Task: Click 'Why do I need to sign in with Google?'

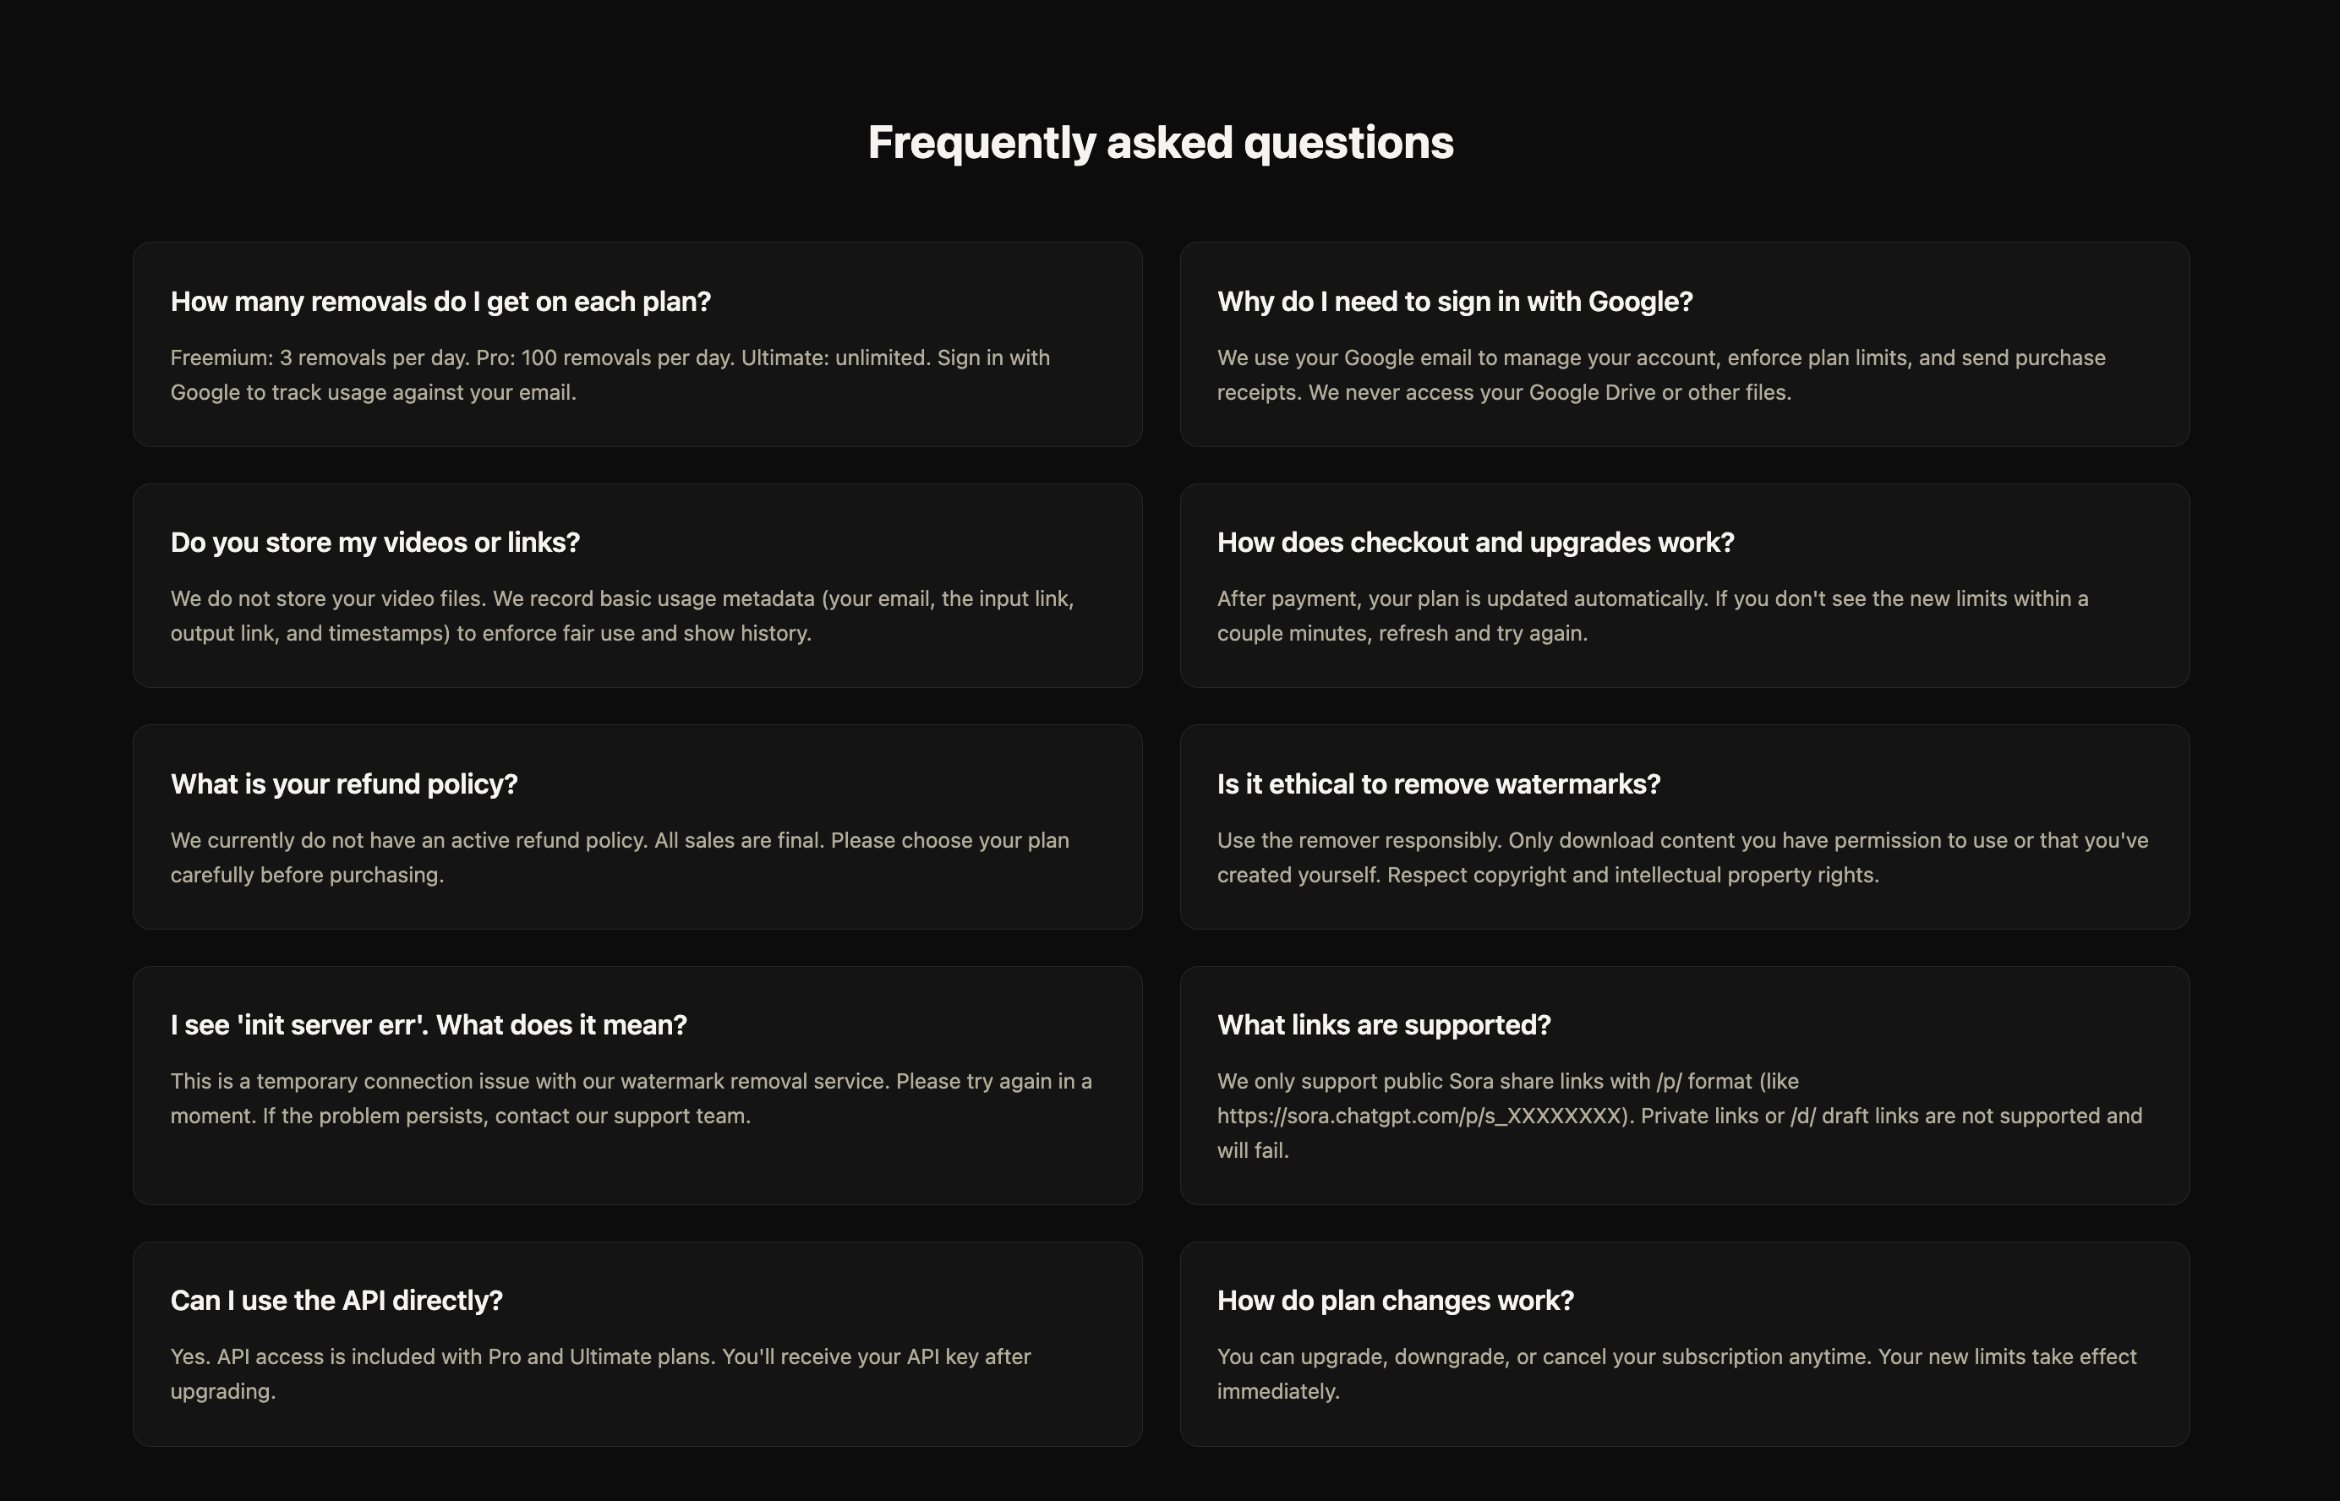Action: (x=1455, y=303)
